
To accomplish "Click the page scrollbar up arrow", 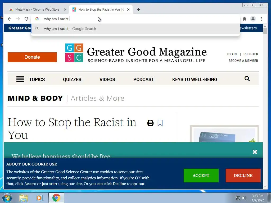I will (x=265, y=26).
